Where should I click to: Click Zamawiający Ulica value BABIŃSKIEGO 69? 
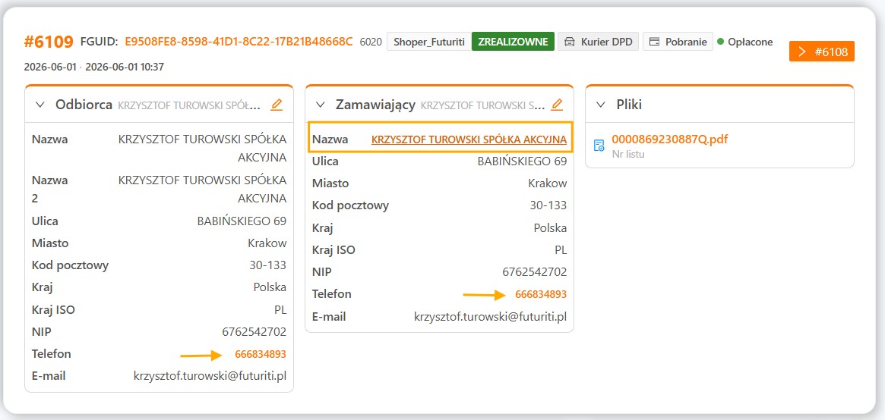pyautogui.click(x=522, y=161)
